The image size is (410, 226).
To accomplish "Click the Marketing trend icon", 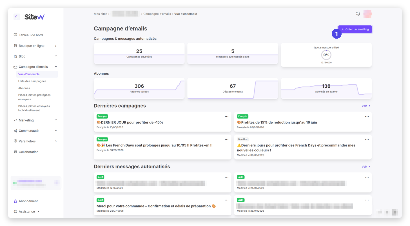I will tap(15, 120).
